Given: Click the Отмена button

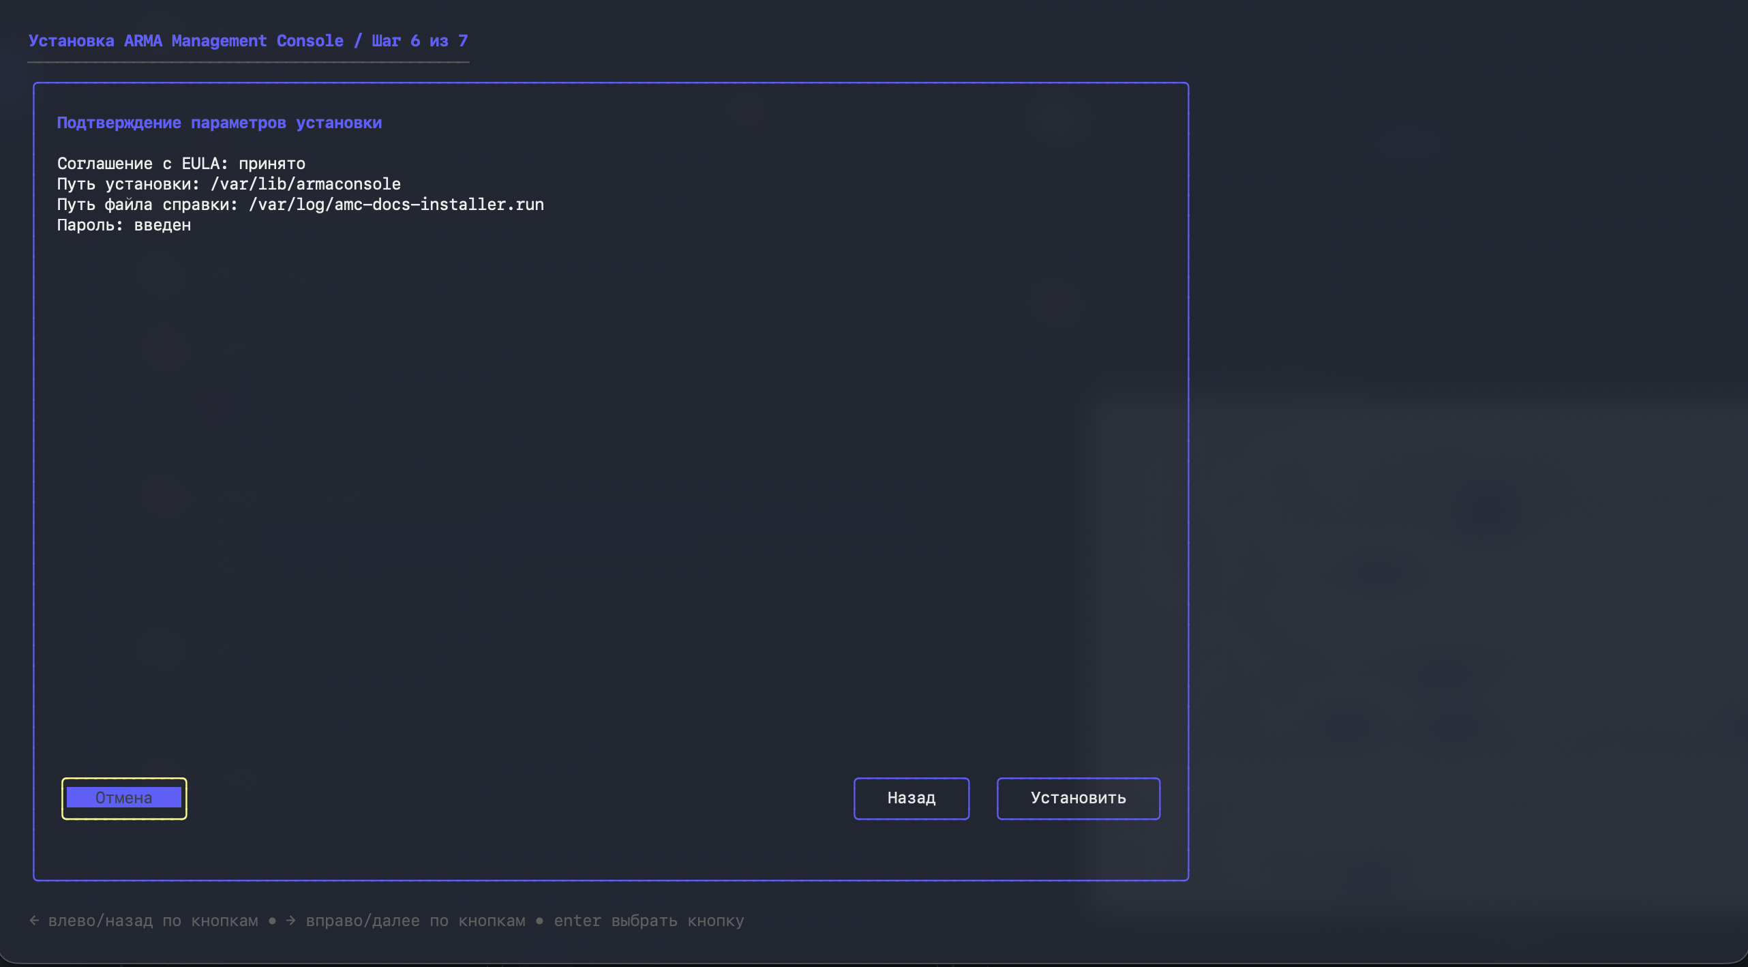Looking at the screenshot, I should [124, 798].
